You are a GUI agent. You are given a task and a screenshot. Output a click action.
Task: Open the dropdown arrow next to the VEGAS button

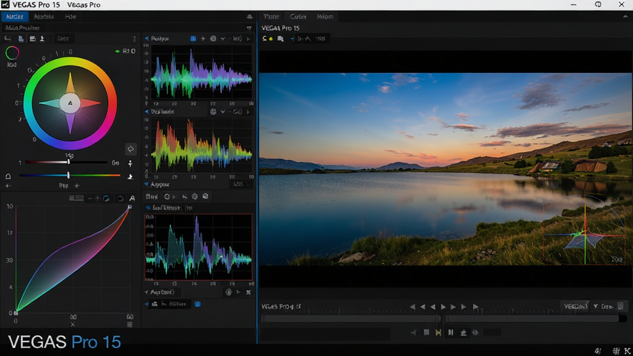(x=595, y=307)
